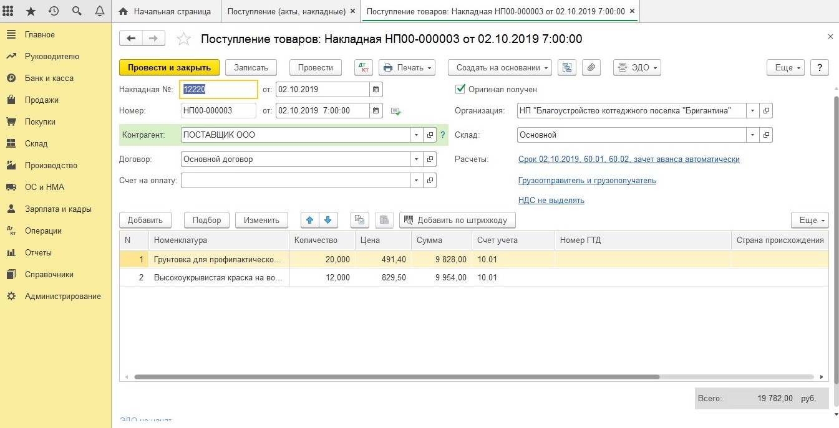The width and height of the screenshot is (839, 428).
Task: Open Банк и касса section
Action: coord(49,78)
